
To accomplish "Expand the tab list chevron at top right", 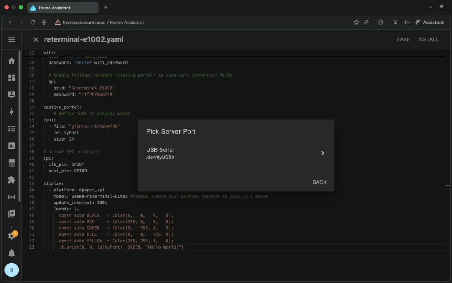I will pyautogui.click(x=430, y=7).
